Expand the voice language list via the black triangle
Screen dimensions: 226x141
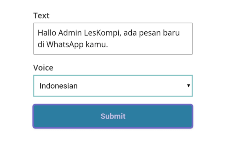[x=188, y=86]
